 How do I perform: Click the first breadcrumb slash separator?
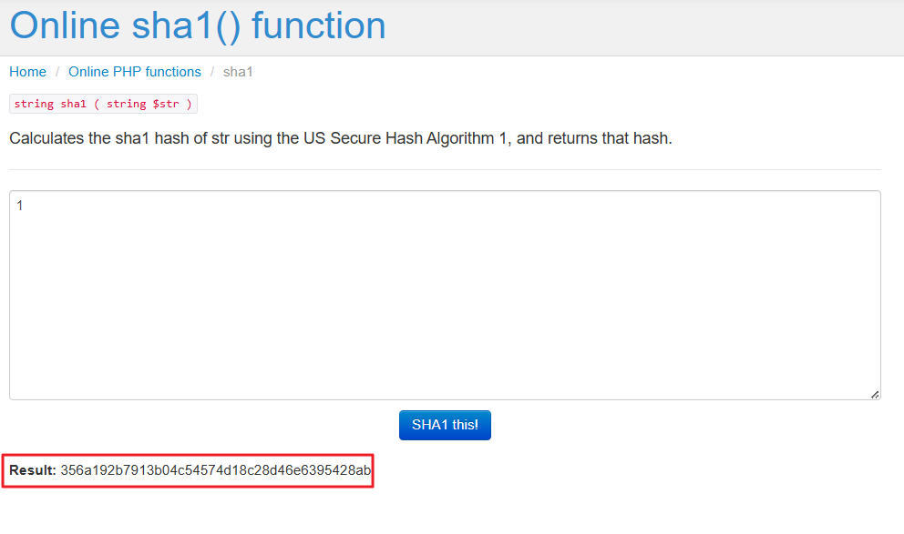tap(57, 72)
